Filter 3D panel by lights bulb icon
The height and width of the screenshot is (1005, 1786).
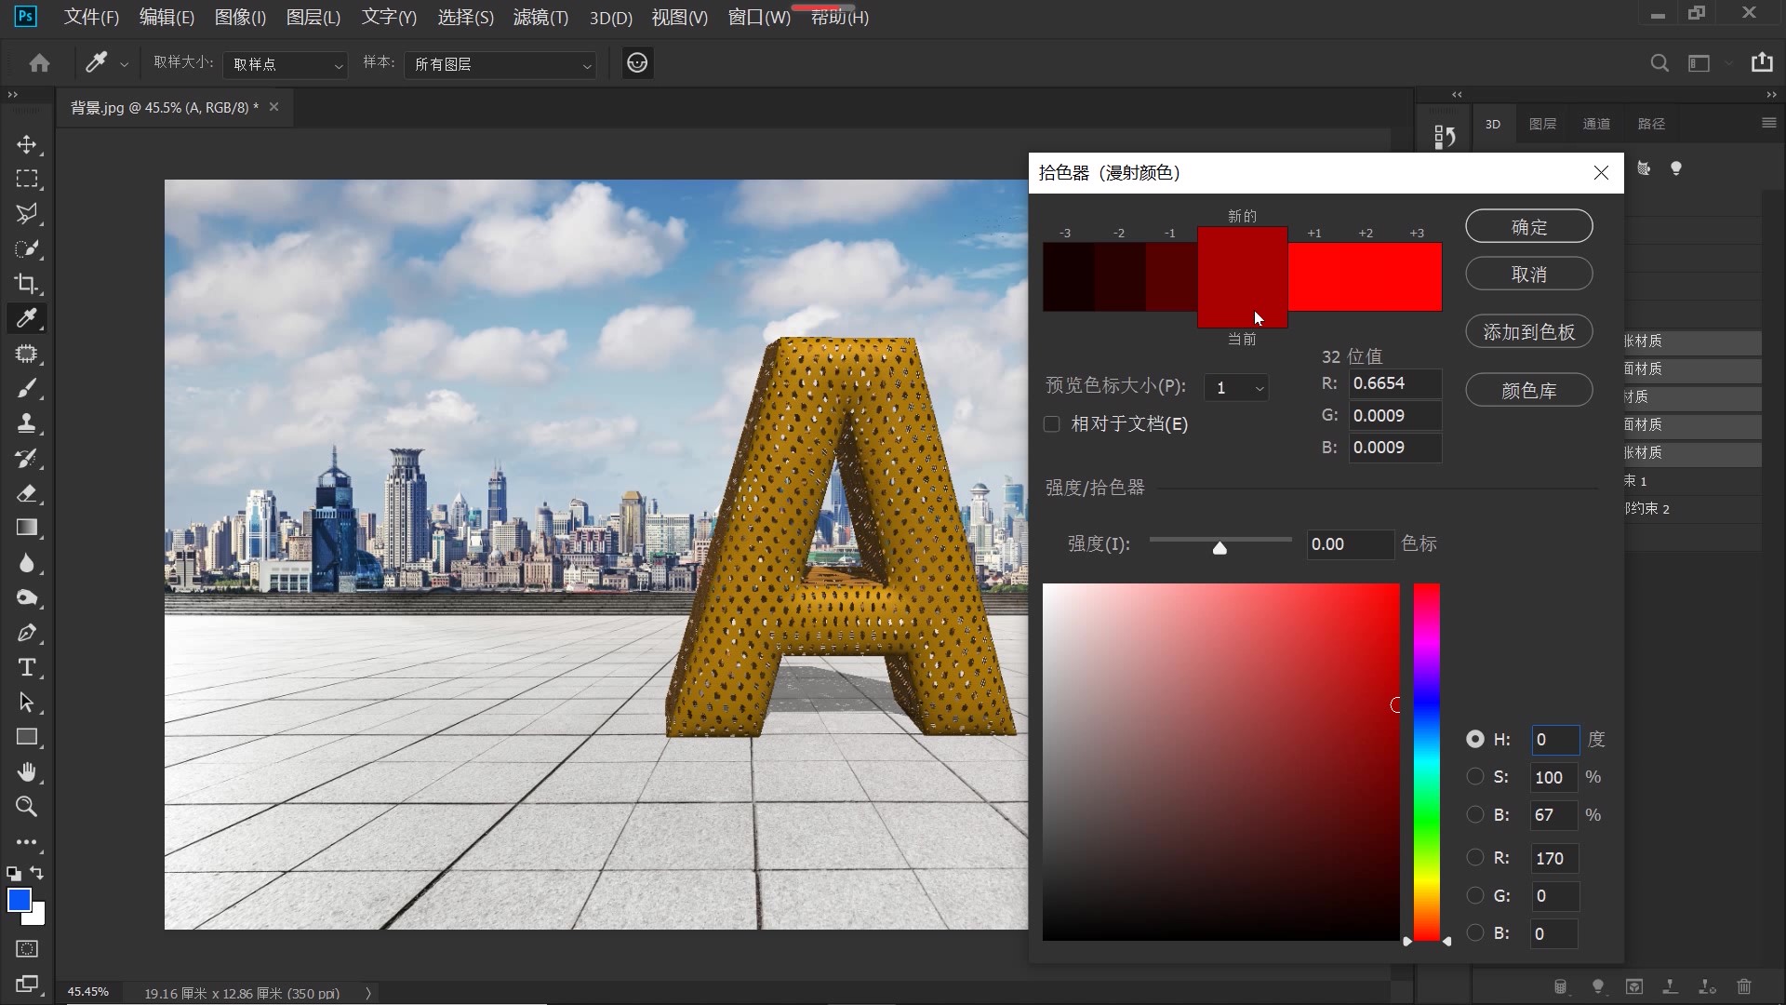coord(1676,168)
